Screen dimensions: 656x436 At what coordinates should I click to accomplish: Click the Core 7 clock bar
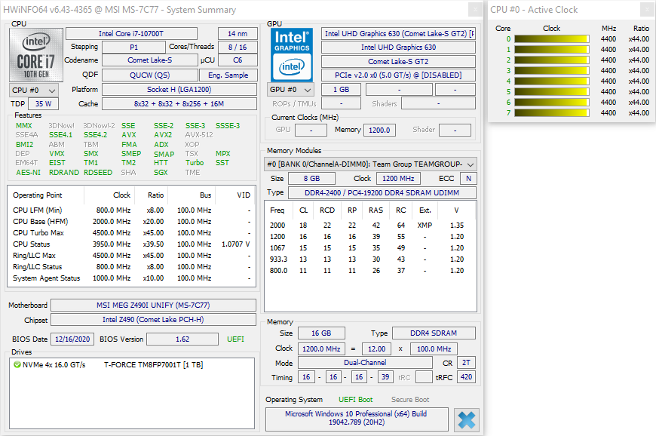552,113
